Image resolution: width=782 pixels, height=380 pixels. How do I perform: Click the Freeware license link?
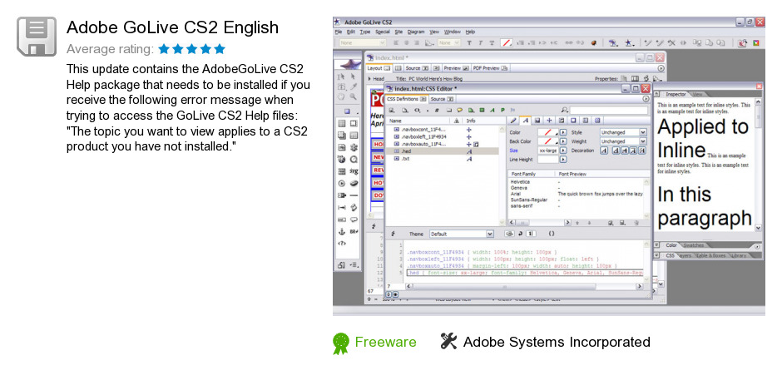coord(385,342)
